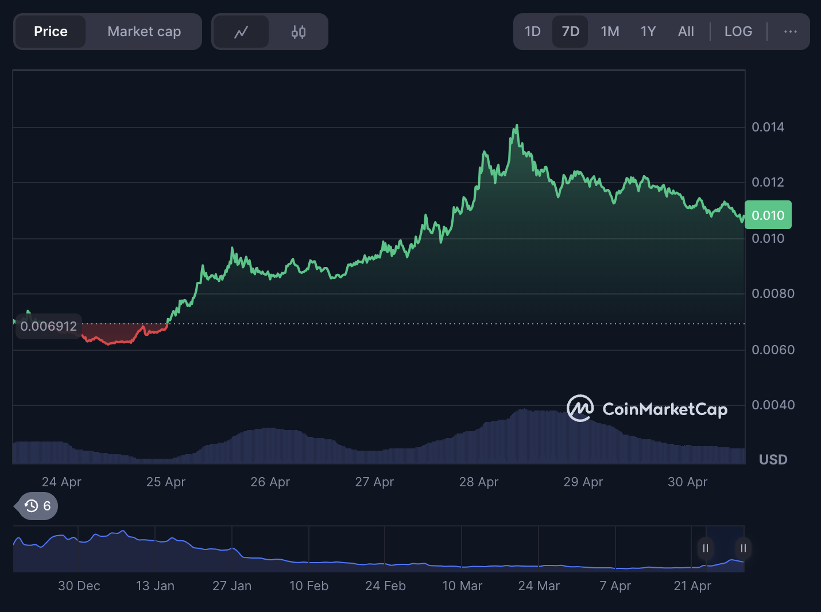The height and width of the screenshot is (612, 821).
Task: Click the selected 7D range
Action: (570, 32)
